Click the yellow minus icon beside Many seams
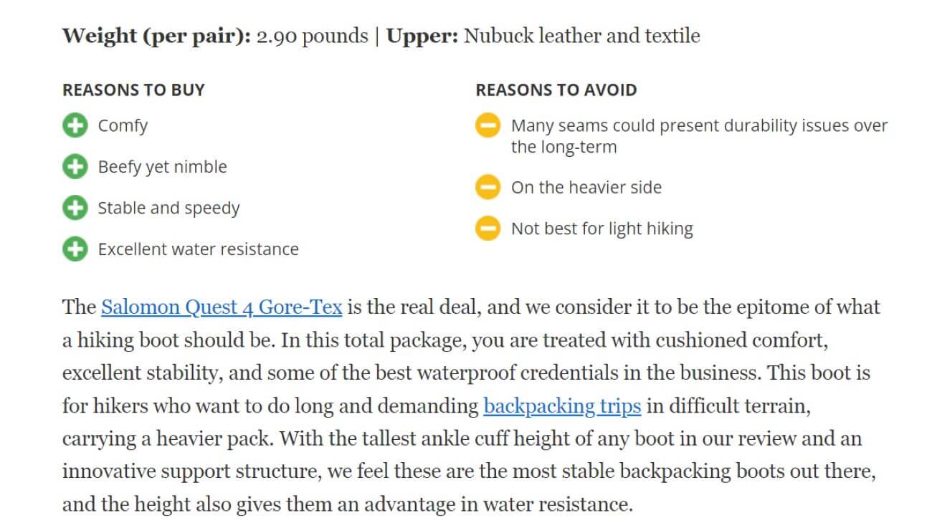Image resolution: width=932 pixels, height=528 pixels. [488, 126]
